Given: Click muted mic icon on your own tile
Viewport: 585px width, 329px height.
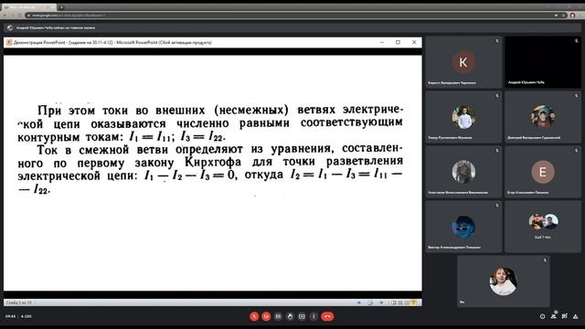Looking at the screenshot, I should tap(545, 260).
